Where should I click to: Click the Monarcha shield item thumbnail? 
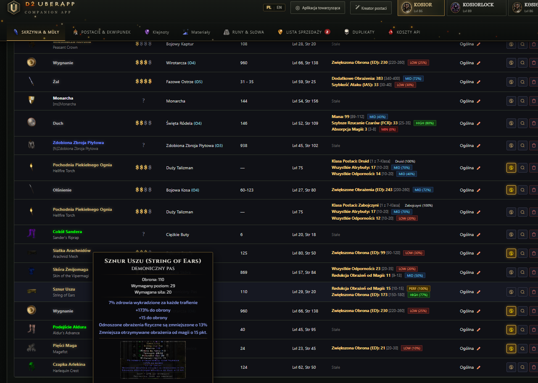pos(31,101)
